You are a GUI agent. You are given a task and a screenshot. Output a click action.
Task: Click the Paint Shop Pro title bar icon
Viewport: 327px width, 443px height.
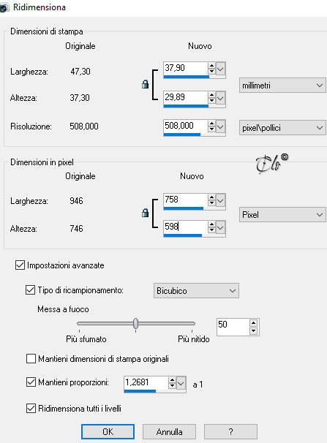4,7
